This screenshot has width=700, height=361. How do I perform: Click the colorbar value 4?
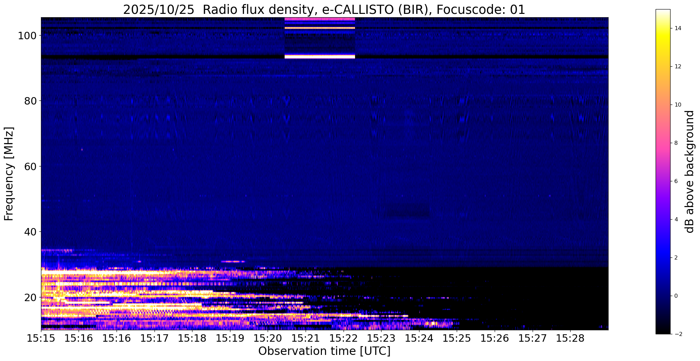click(676, 220)
